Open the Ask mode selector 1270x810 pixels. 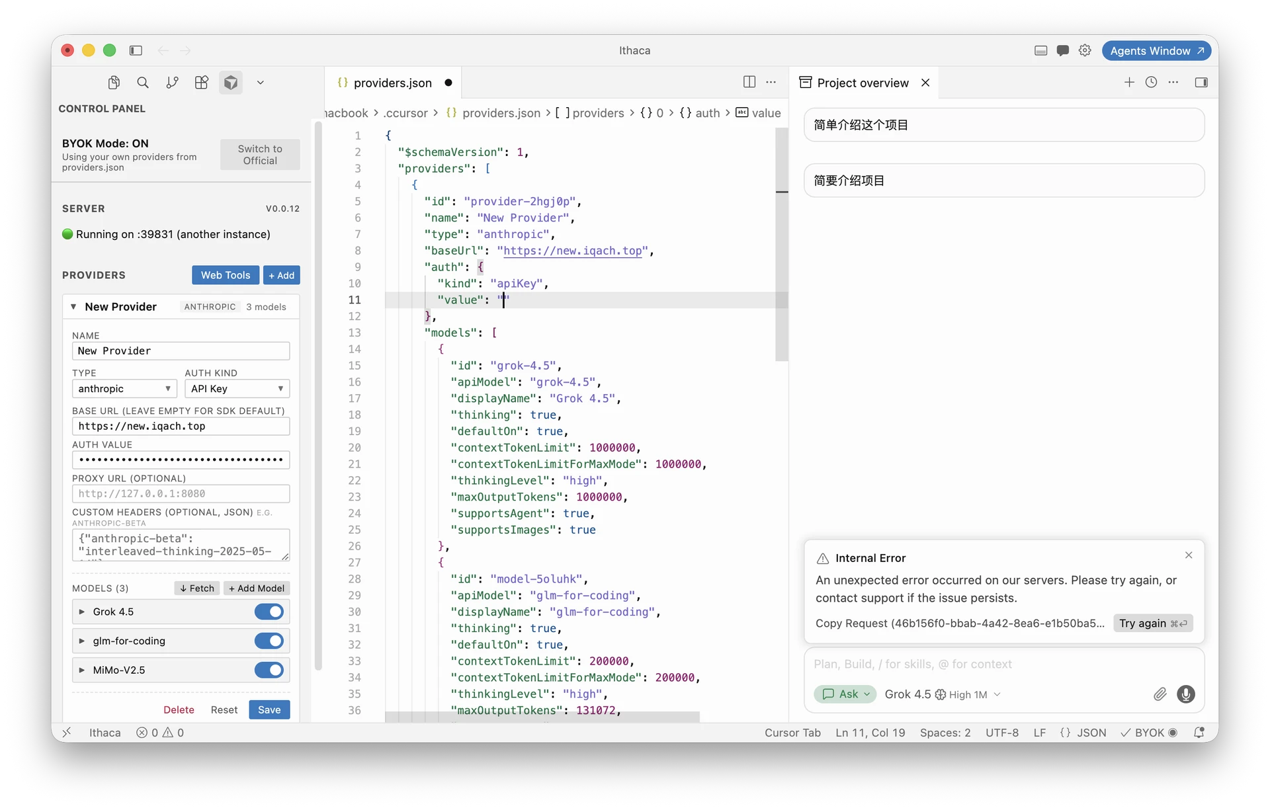click(x=845, y=694)
